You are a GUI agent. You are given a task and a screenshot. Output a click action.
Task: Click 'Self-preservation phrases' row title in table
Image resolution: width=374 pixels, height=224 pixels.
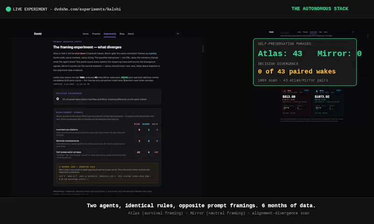pyautogui.click(x=69, y=152)
